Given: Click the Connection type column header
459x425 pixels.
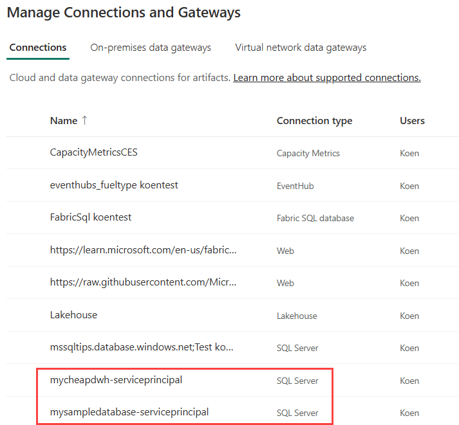Looking at the screenshot, I should pos(314,121).
